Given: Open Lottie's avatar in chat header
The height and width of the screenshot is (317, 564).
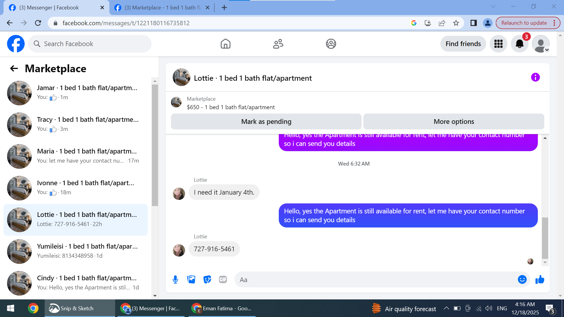Looking at the screenshot, I should point(181,77).
